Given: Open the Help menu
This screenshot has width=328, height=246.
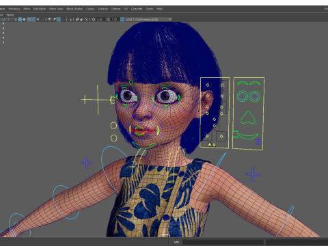Looking at the screenshot, I should [x=159, y=9].
